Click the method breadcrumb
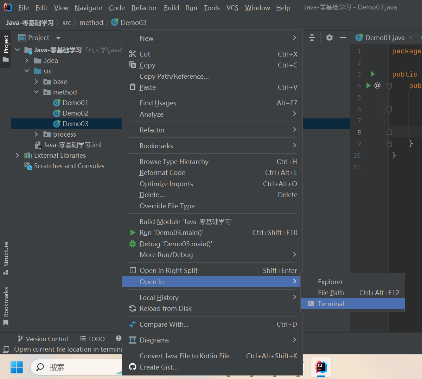The width and height of the screenshot is (422, 379). tap(91, 22)
